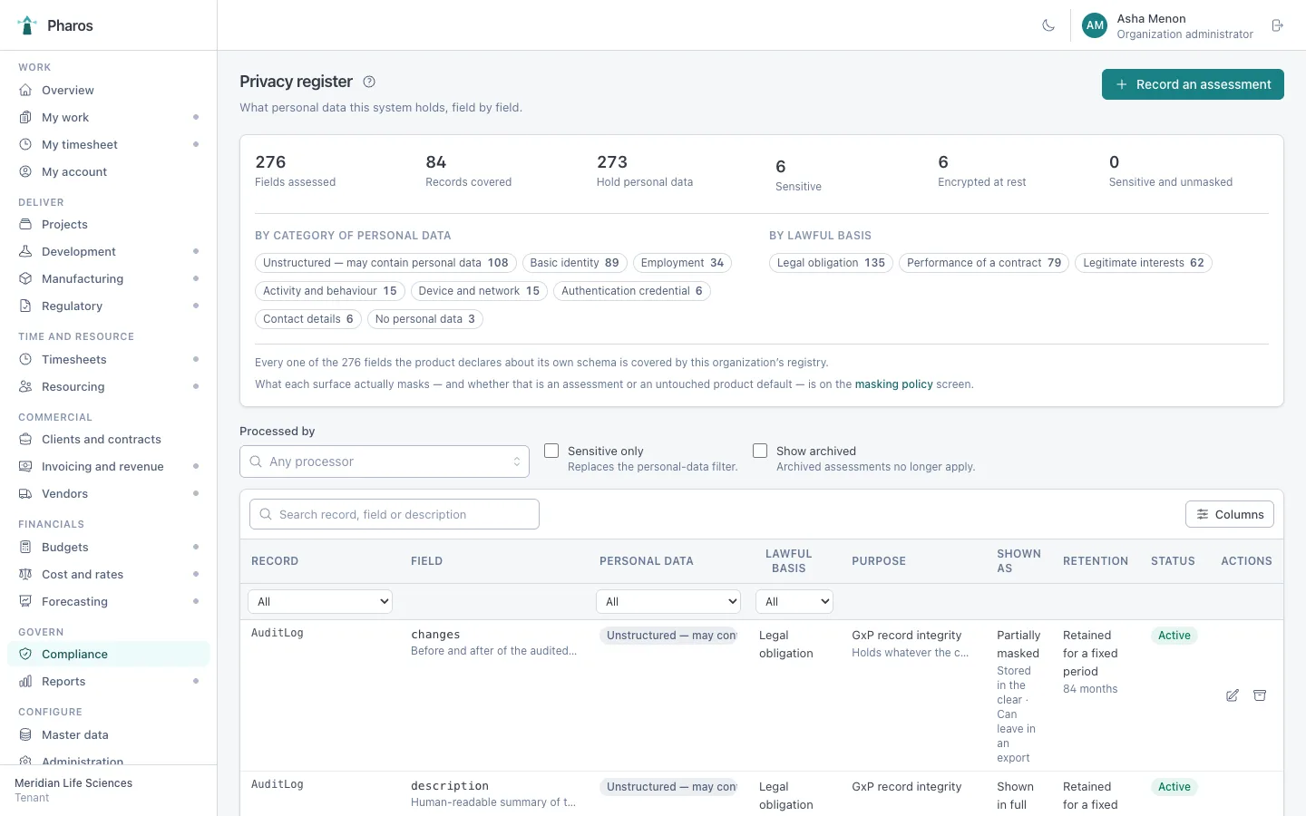The width and height of the screenshot is (1306, 816).
Task: Open the Record column filter dropdown
Action: 320,601
